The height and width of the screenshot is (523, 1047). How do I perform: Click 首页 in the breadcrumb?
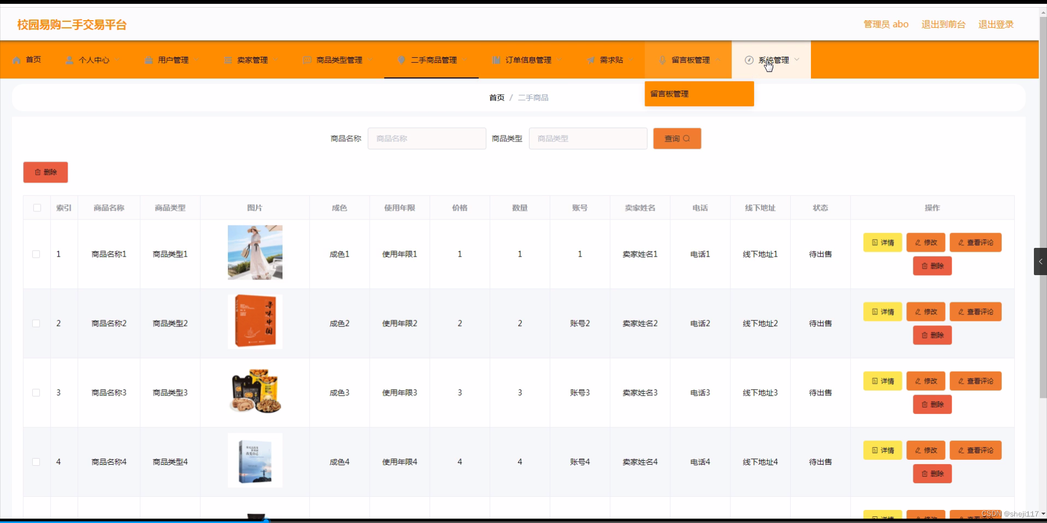click(x=497, y=98)
